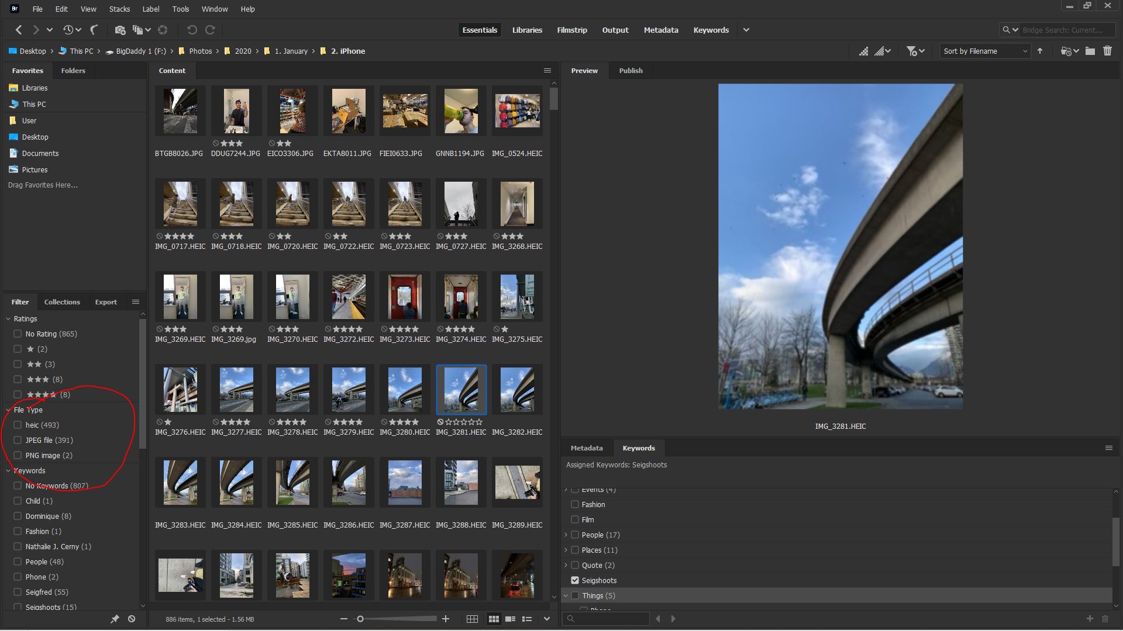
Task: Click the rotate/sync icon in toolbar
Action: [x=210, y=29]
